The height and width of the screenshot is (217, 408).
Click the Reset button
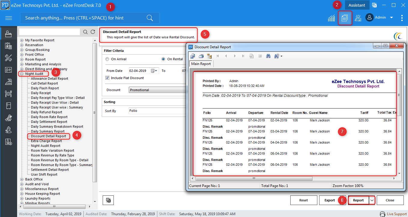(x=304, y=200)
